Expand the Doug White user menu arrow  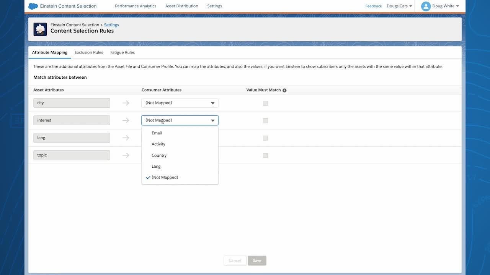457,6
